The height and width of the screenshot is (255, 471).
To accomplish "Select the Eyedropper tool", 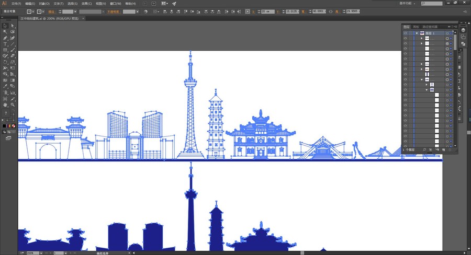I will 5,86.
